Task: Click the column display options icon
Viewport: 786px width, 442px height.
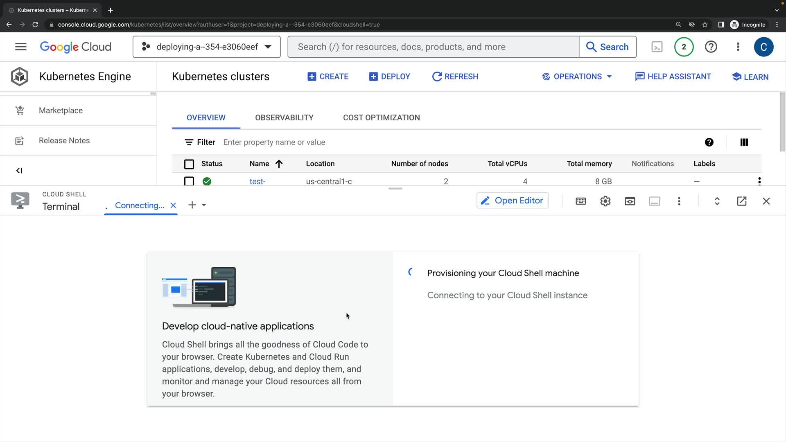Action: [744, 142]
